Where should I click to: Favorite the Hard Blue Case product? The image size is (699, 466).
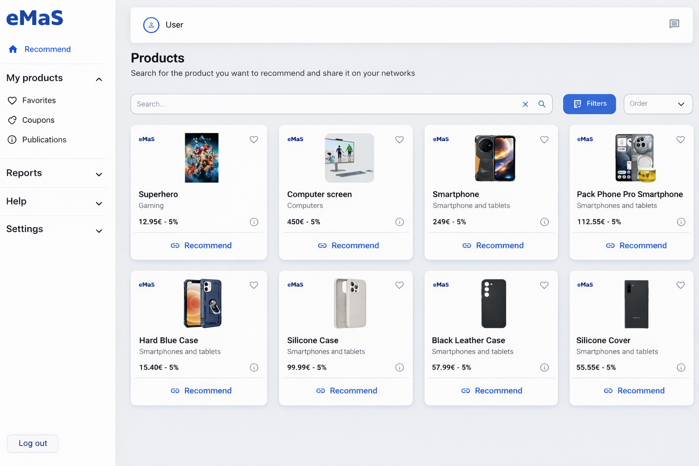[254, 285]
